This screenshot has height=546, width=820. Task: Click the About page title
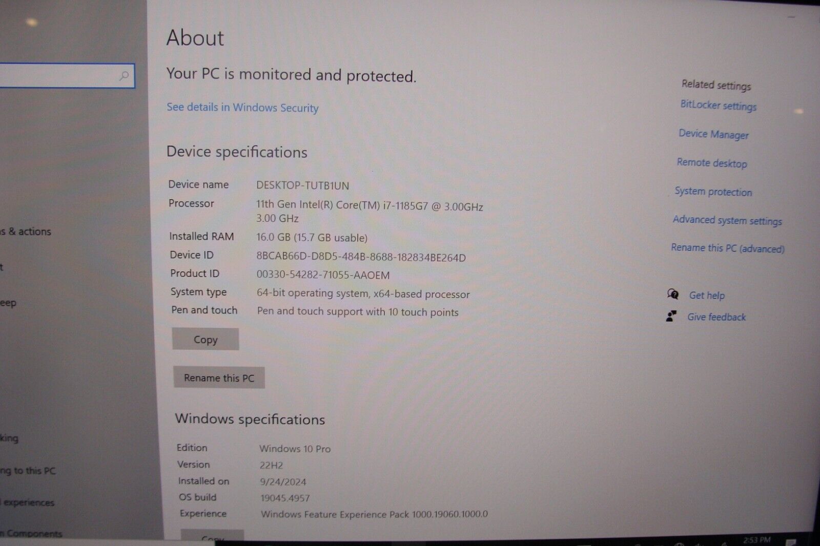[x=195, y=38]
